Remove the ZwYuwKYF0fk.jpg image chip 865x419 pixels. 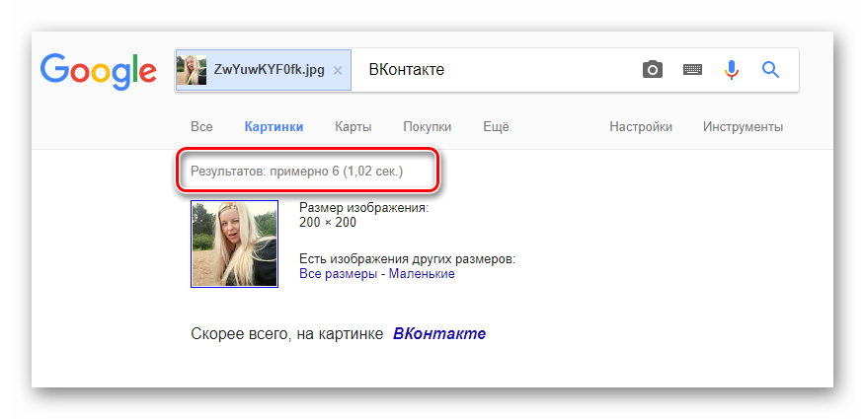tap(338, 70)
